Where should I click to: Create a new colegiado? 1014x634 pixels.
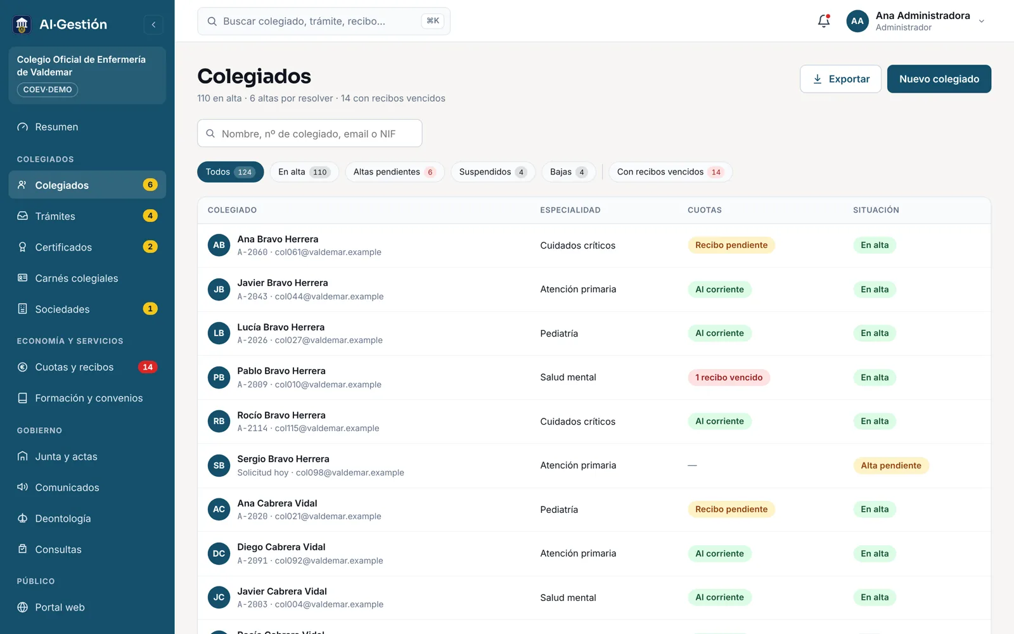pos(939,79)
